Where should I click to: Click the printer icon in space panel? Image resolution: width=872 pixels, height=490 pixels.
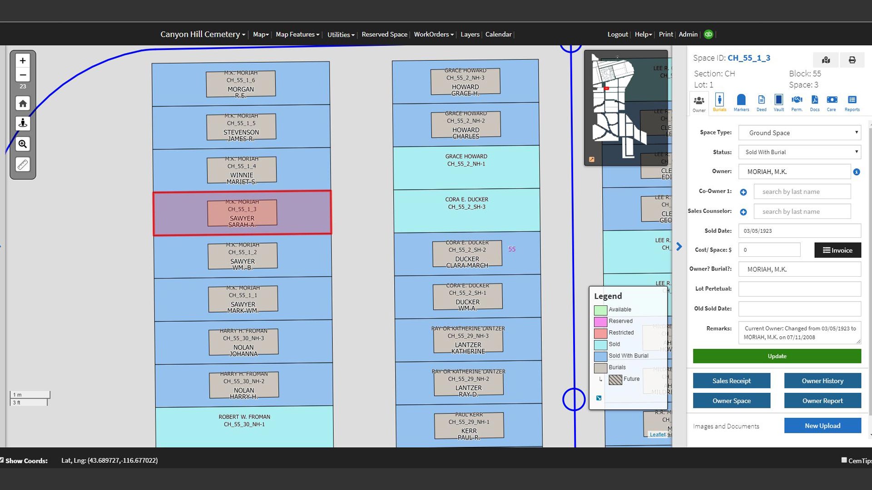pos(852,60)
